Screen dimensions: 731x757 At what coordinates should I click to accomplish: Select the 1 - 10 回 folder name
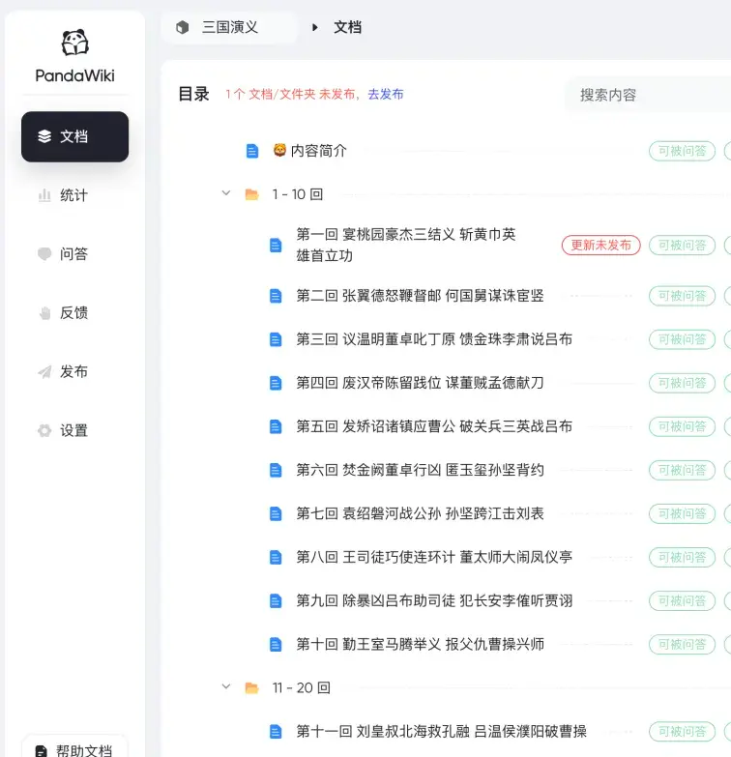pyautogui.click(x=298, y=194)
